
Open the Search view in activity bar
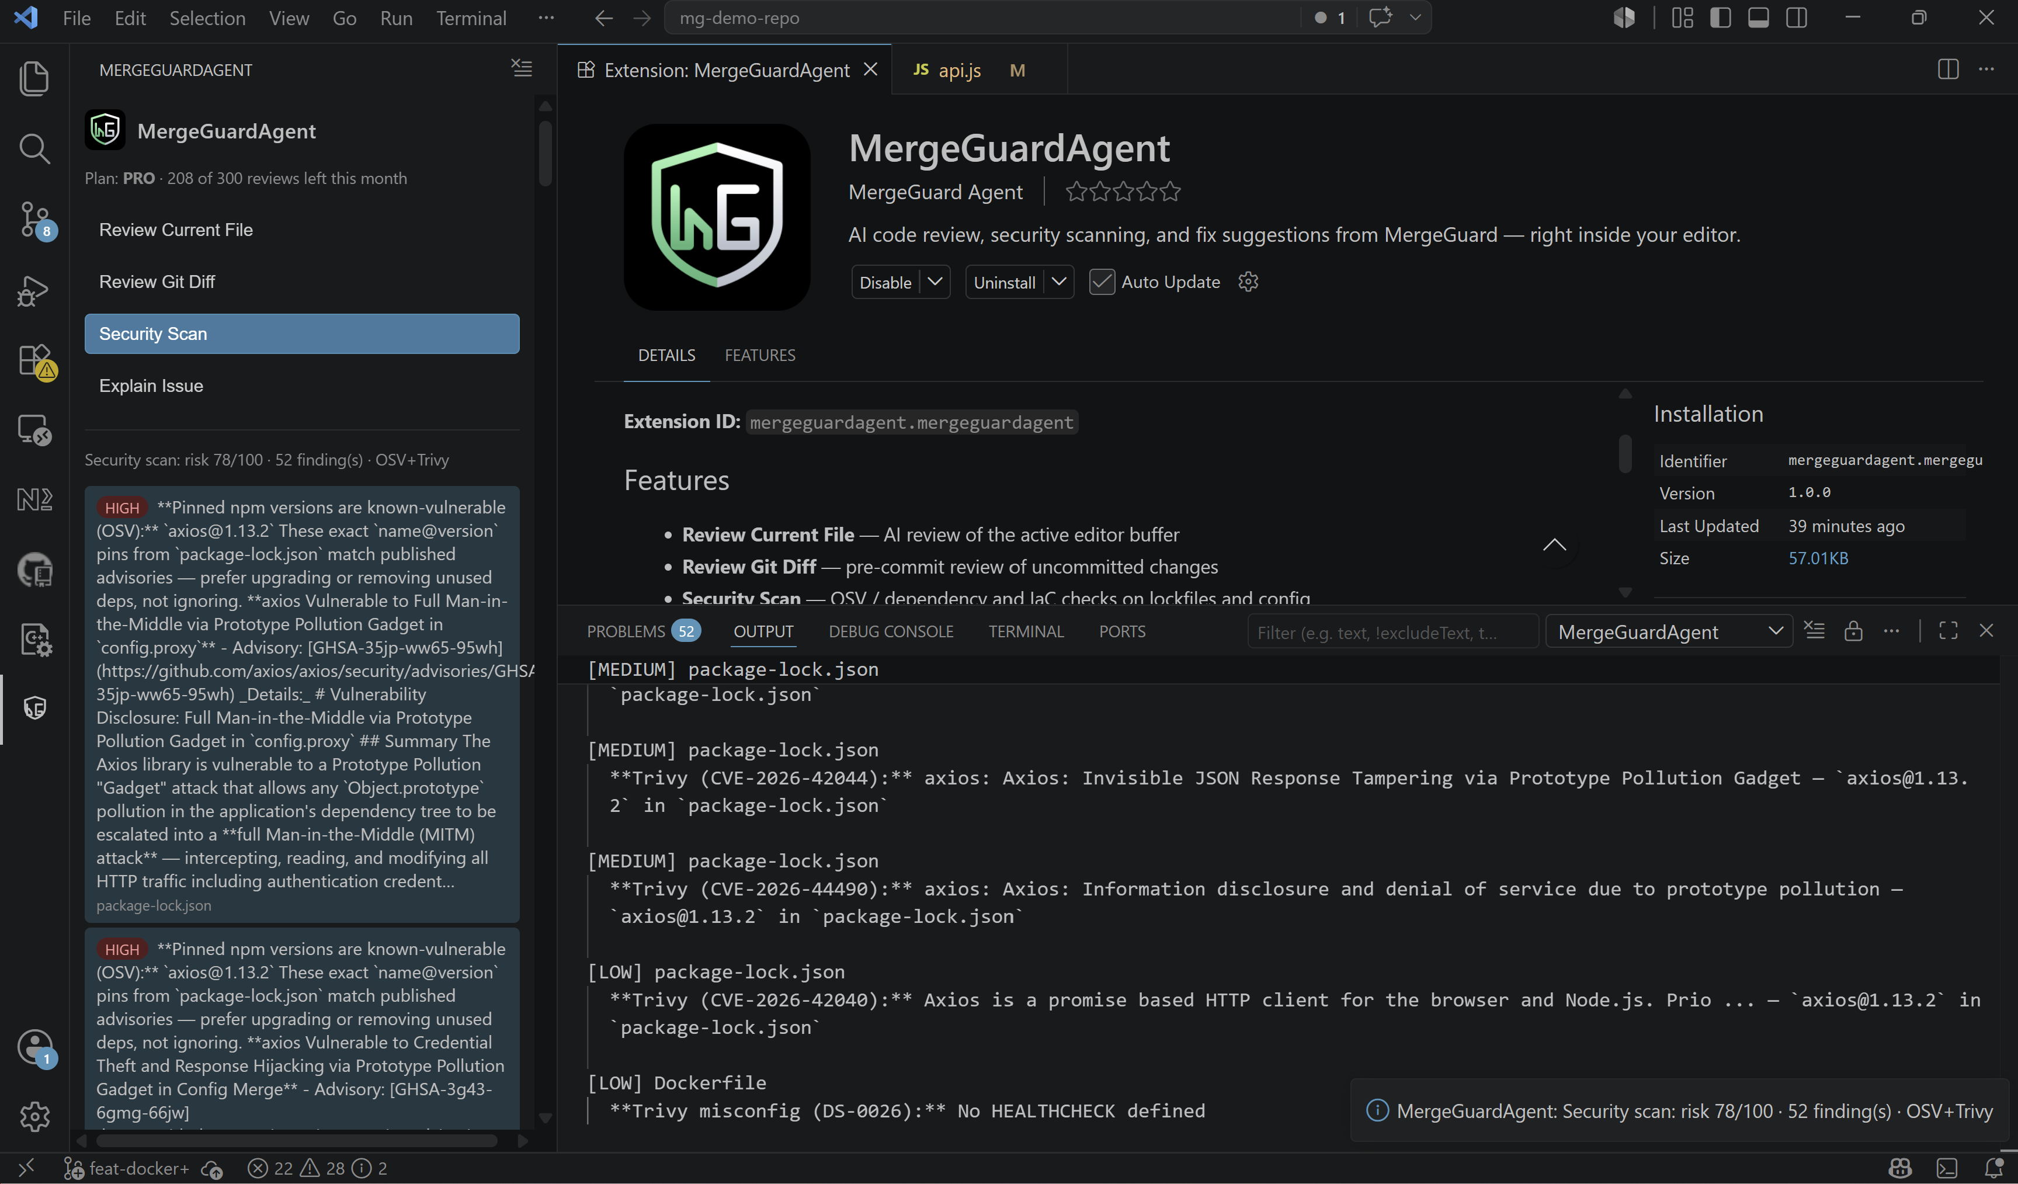click(x=34, y=148)
